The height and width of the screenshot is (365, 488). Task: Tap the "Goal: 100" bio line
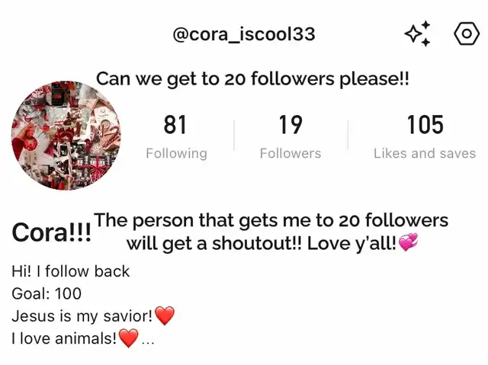point(47,293)
